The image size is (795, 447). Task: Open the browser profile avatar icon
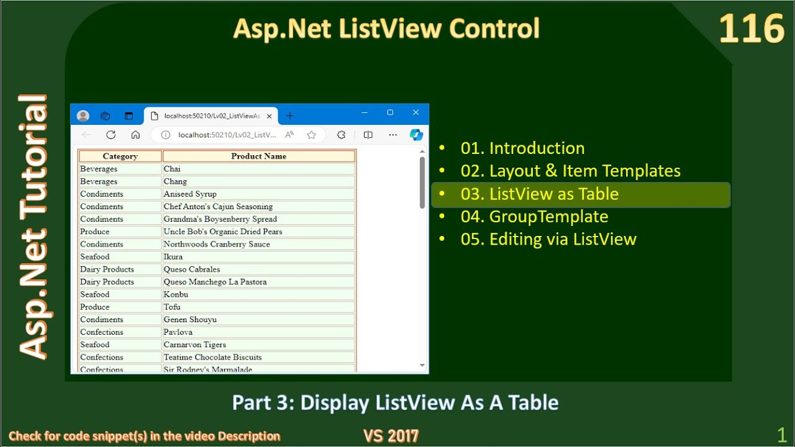(83, 116)
